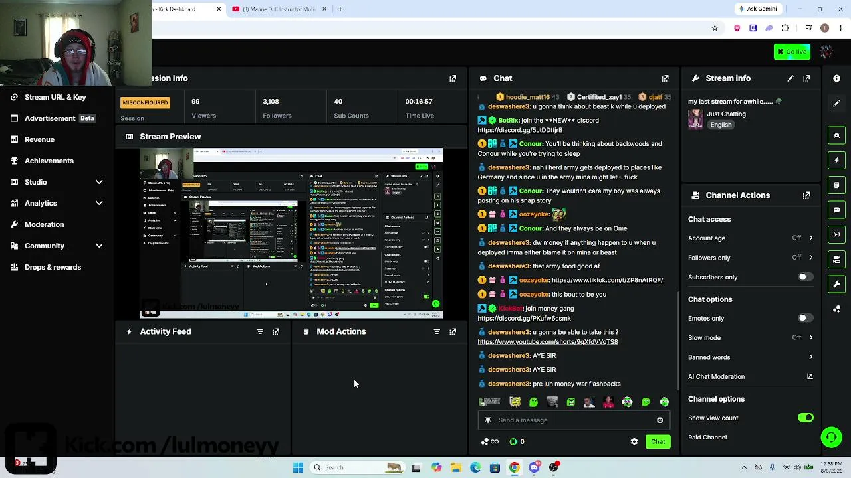This screenshot has height=478, width=851.
Task: Send message with Chat button
Action: tap(658, 441)
